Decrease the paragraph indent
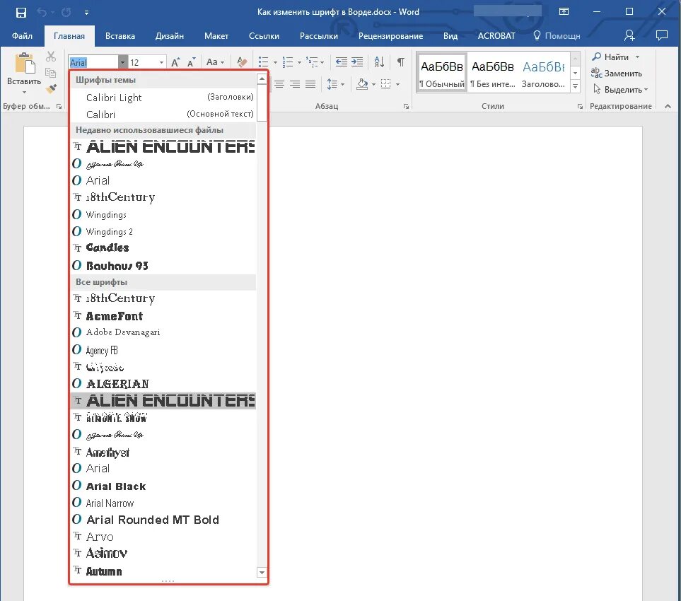The height and width of the screenshot is (601, 681). point(342,62)
